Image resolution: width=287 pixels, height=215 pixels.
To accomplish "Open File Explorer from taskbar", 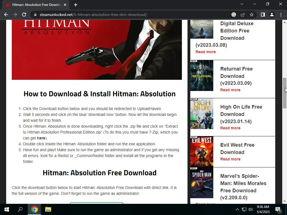I will click(48, 209).
